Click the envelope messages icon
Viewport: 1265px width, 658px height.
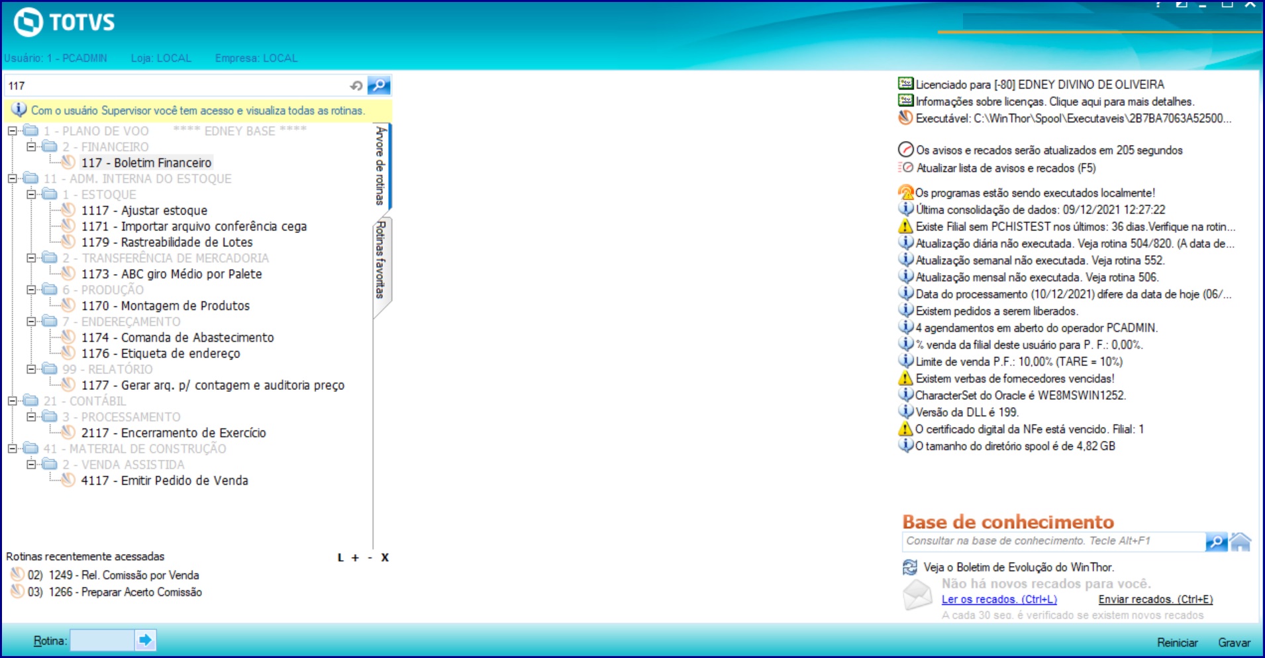point(917,594)
